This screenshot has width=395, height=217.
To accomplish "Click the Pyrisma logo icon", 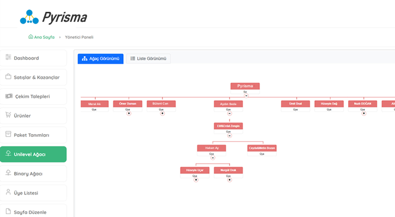I will pyautogui.click(x=29, y=17).
